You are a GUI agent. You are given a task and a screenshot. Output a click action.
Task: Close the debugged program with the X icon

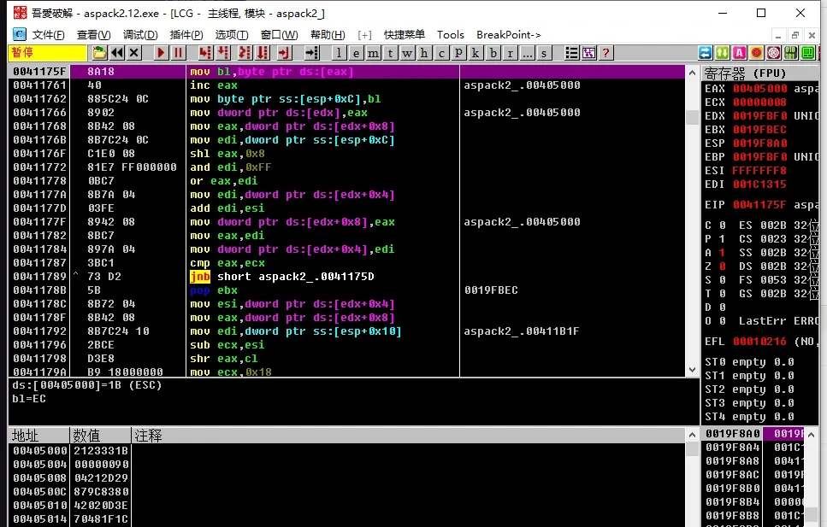pos(134,53)
